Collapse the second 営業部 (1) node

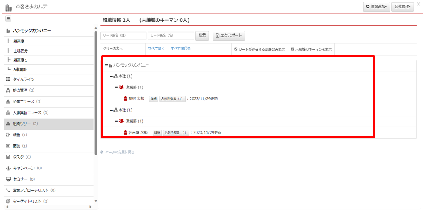116,121
